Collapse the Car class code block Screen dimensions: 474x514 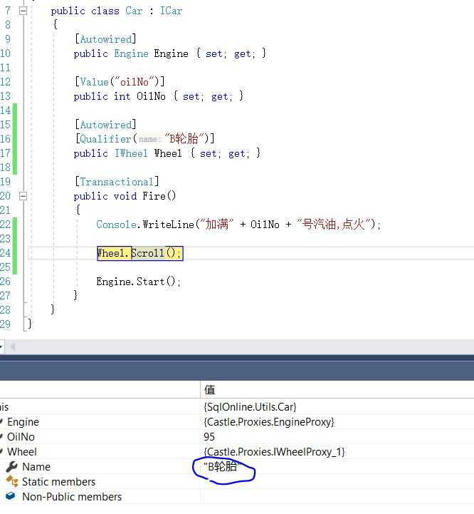pos(23,11)
